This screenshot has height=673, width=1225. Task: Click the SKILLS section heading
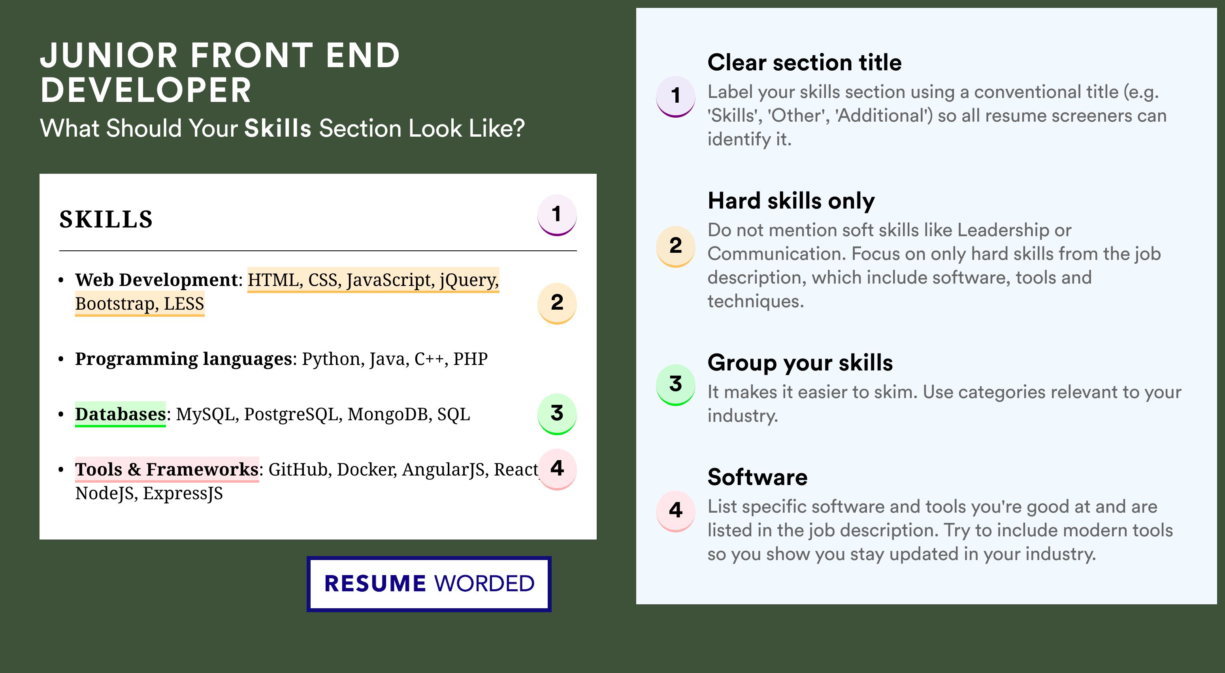click(106, 220)
